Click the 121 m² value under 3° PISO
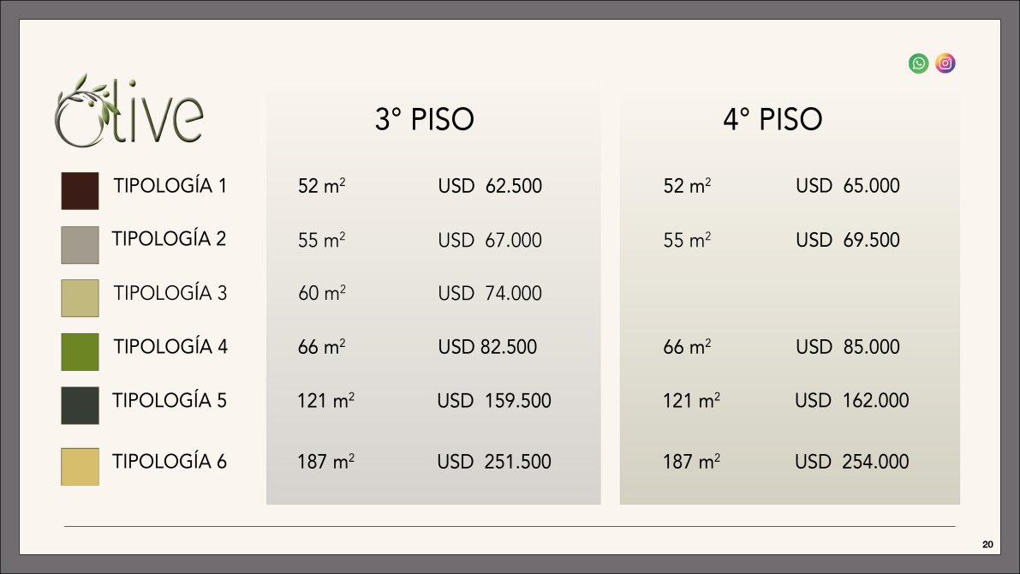This screenshot has height=574, width=1020. (326, 399)
